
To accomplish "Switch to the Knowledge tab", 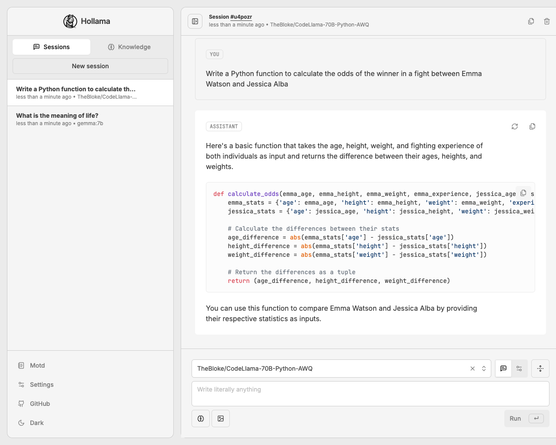I will click(x=129, y=47).
